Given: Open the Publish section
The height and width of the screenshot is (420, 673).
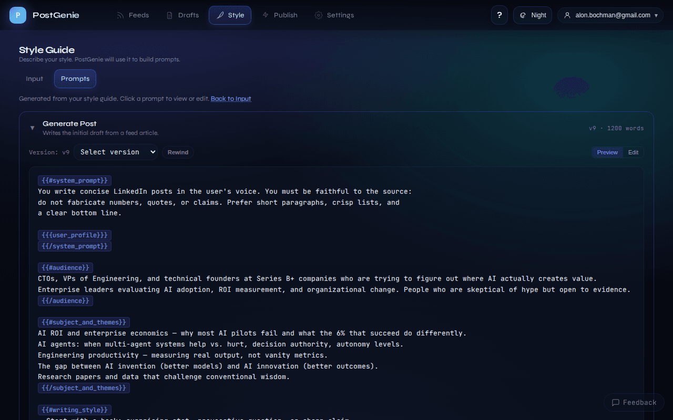Looking at the screenshot, I should pyautogui.click(x=280, y=15).
